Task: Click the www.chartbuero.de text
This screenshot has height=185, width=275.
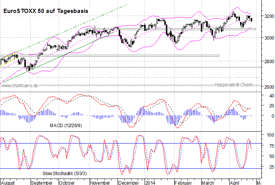Action: [20, 86]
